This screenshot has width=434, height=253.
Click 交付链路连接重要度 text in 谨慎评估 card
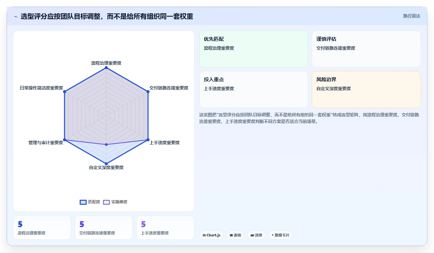336,48
